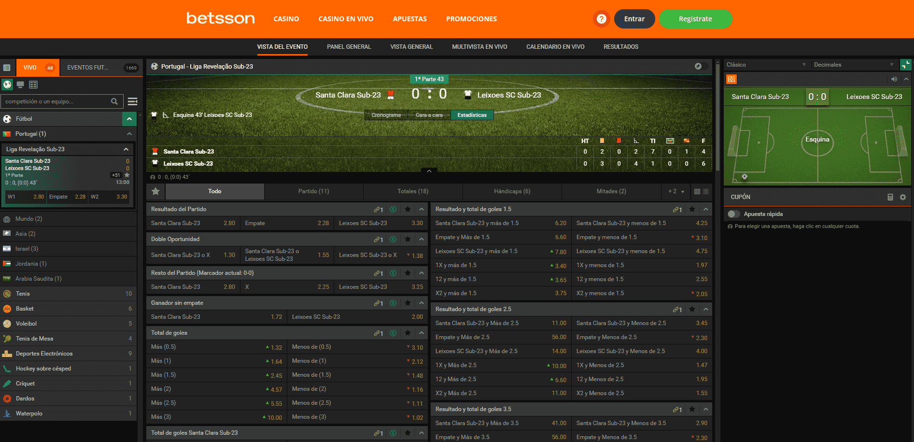The width and height of the screenshot is (914, 442).
Task: Select the globe sports view icon
Action: pyautogui.click(x=7, y=85)
